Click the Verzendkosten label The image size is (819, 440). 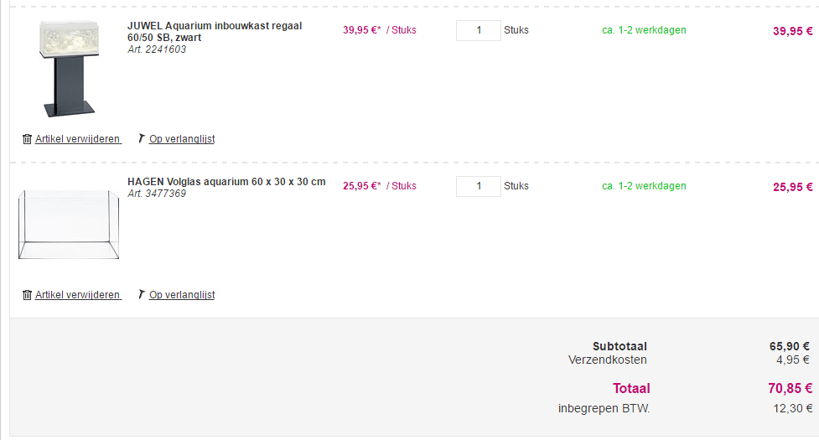pos(607,360)
